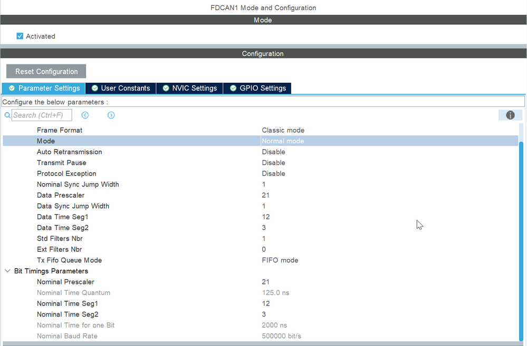Screen dimensions: 527x346
Task: Edit Data Time Seg2 value 3
Action: click(x=264, y=228)
